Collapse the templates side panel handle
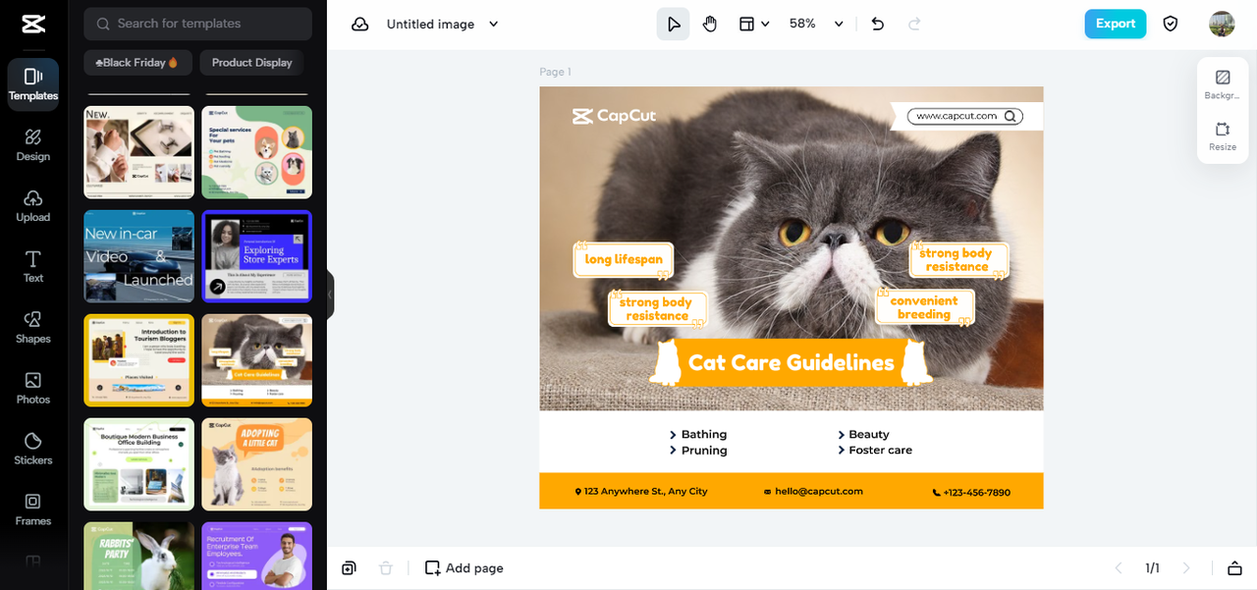This screenshot has width=1257, height=590. 330,295
